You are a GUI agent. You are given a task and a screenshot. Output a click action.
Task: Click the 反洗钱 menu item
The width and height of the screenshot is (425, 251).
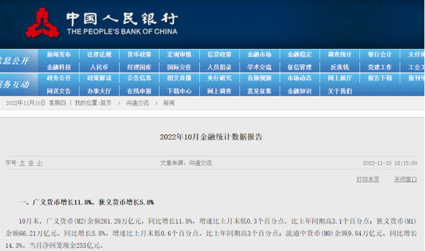point(339,67)
